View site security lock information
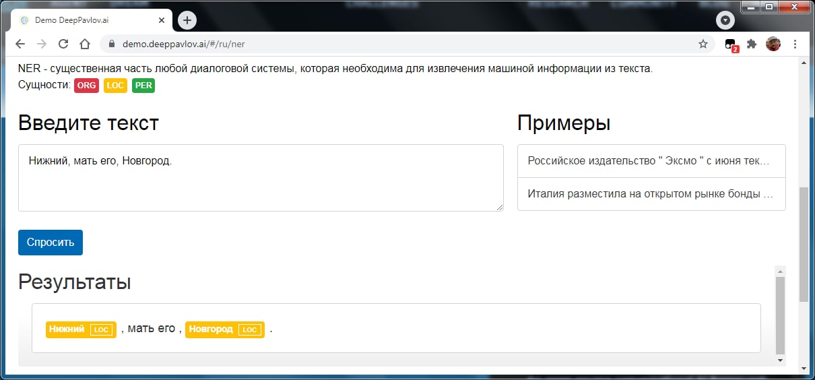The height and width of the screenshot is (380, 815). [112, 44]
